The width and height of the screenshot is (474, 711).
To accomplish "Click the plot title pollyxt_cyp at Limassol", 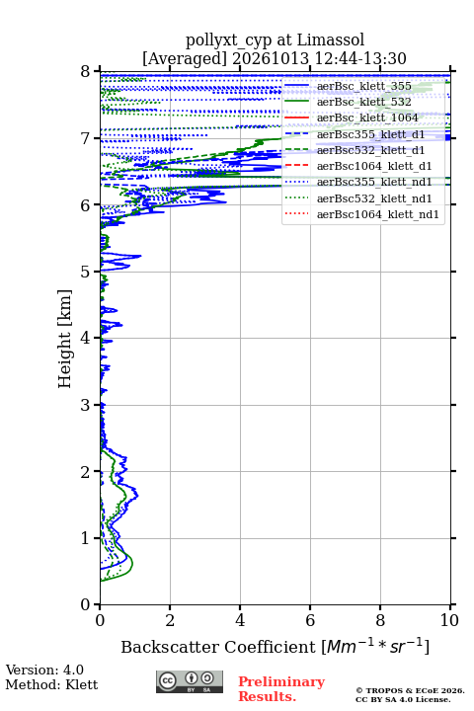I will (x=275, y=39).
